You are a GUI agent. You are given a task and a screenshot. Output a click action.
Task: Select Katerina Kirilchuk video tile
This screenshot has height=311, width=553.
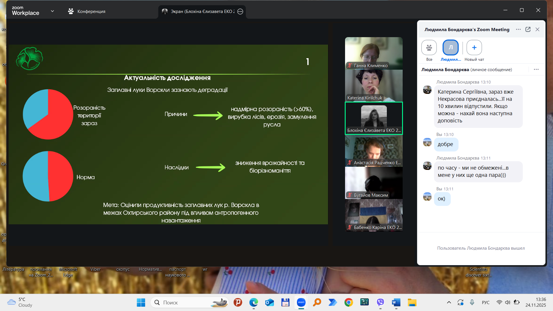tap(374, 86)
